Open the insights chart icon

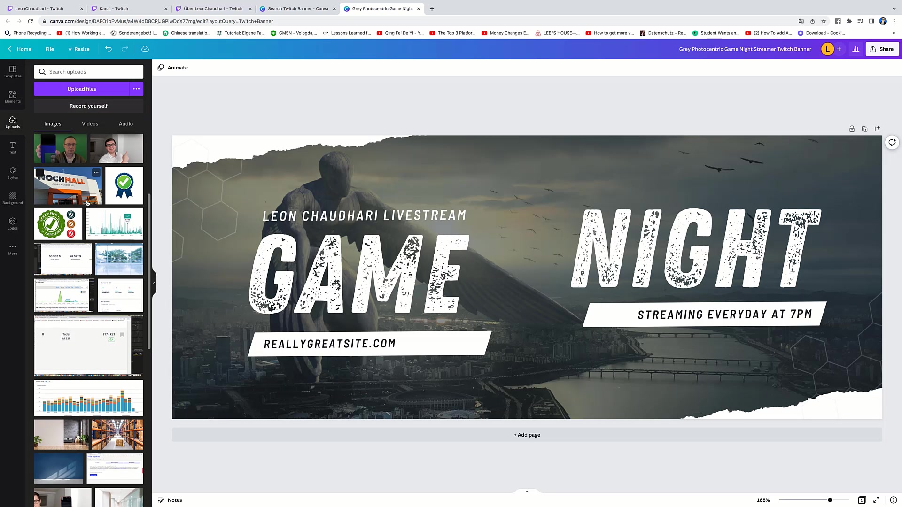pyautogui.click(x=855, y=49)
